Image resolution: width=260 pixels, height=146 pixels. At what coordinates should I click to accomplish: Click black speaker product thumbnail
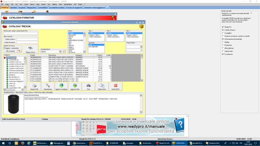pos(13,104)
